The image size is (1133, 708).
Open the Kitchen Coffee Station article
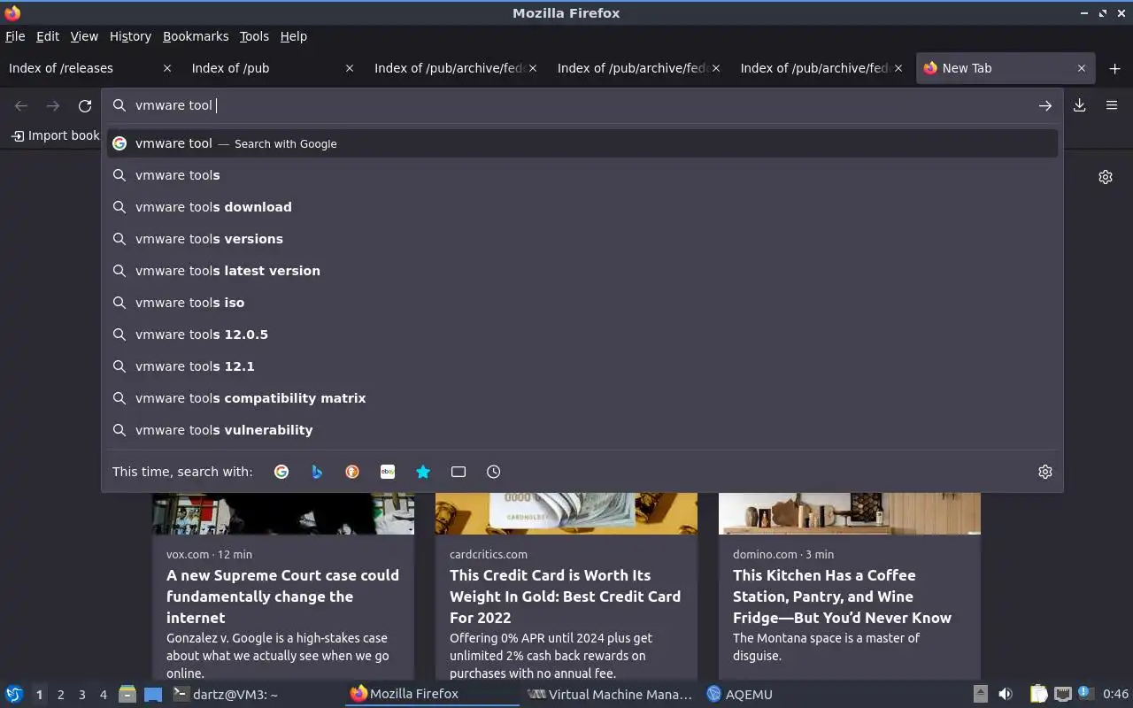click(x=842, y=596)
